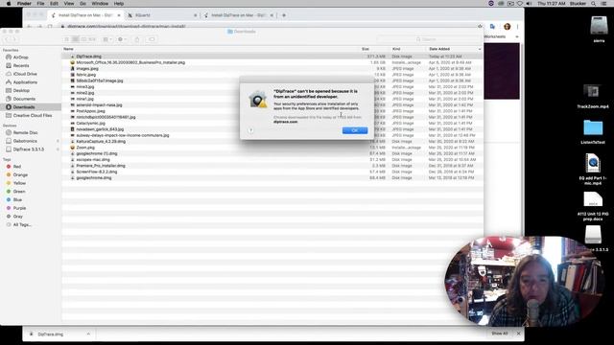
Task: Sort by the Size column header
Action: 366,49
